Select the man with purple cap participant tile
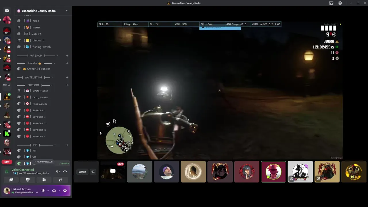The height and width of the screenshot is (207, 368). (166, 172)
